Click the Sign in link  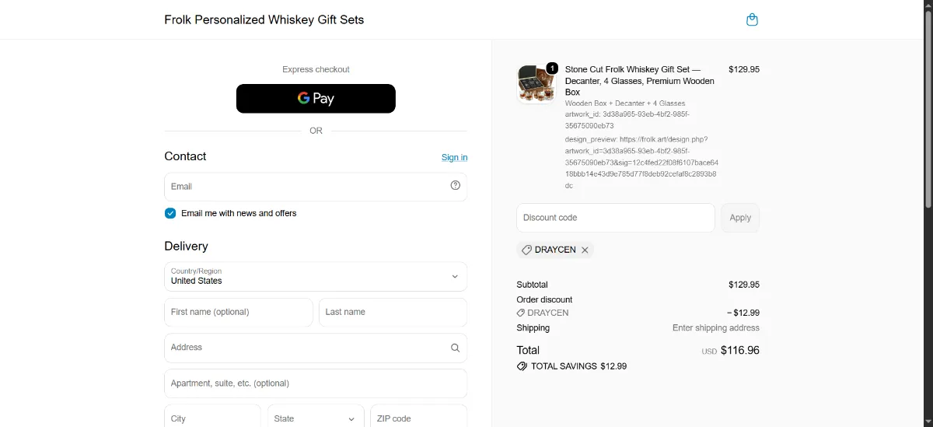click(x=454, y=157)
